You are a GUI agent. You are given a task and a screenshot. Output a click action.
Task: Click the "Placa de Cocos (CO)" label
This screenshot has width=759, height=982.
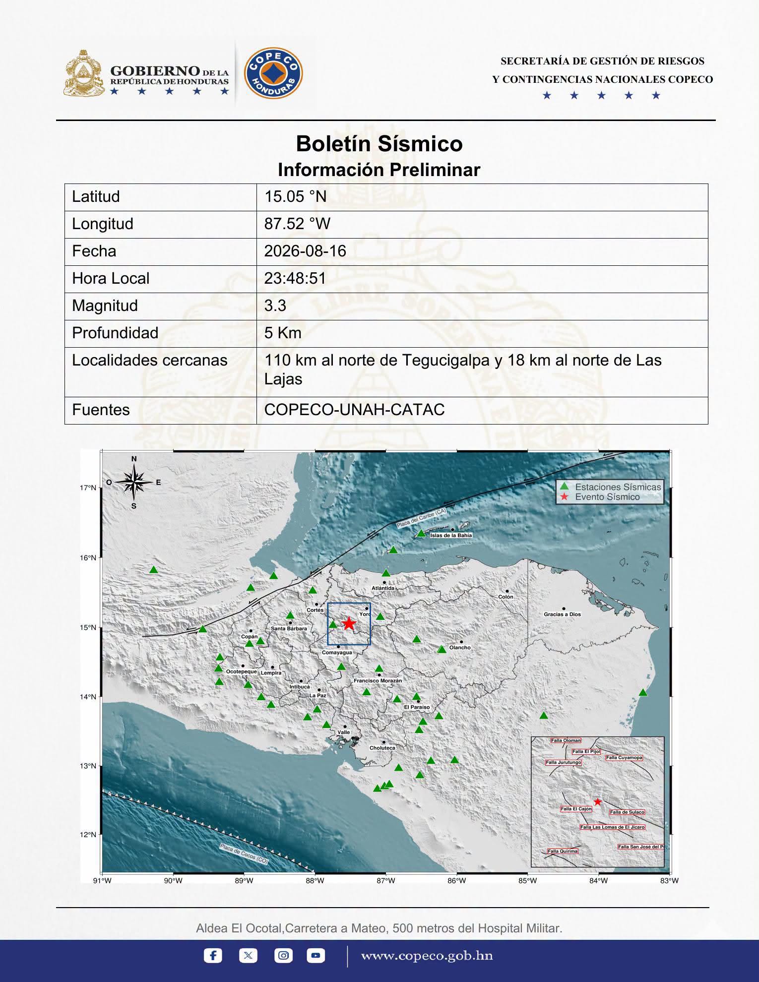click(x=244, y=854)
